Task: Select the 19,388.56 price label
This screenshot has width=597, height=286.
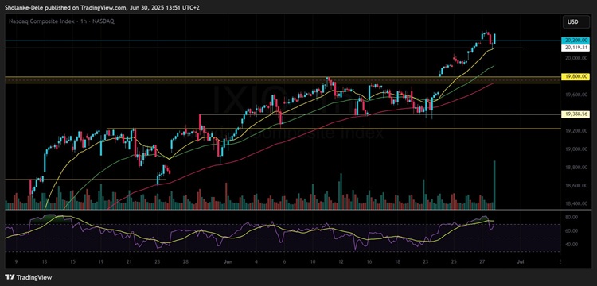Action: coord(575,114)
